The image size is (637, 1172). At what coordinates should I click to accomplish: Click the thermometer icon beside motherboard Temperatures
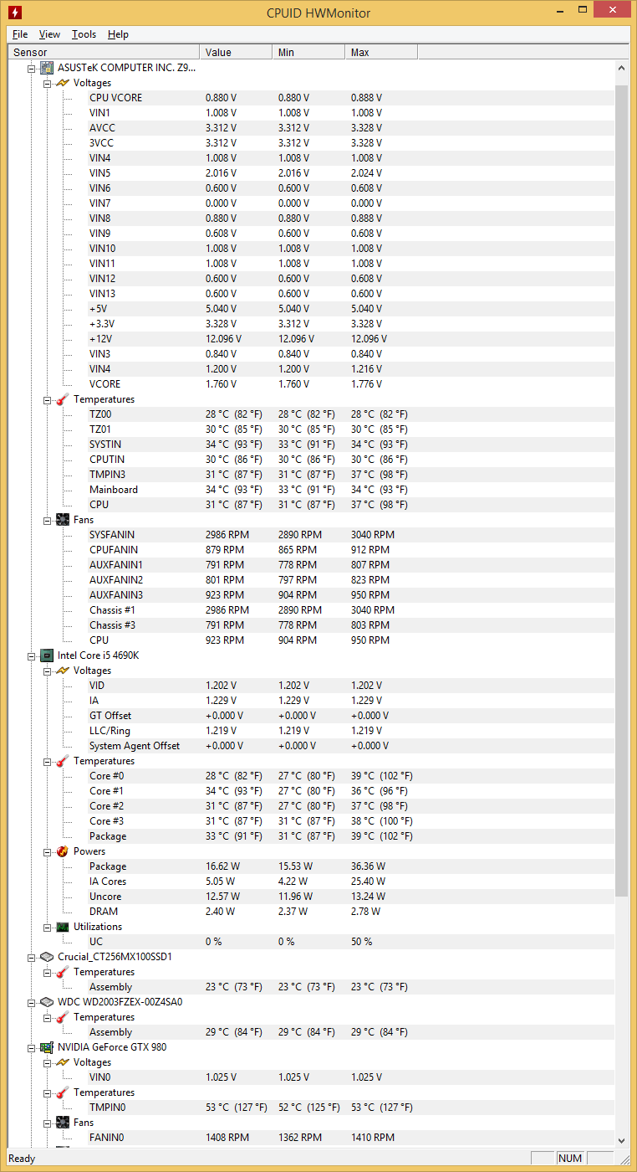63,399
